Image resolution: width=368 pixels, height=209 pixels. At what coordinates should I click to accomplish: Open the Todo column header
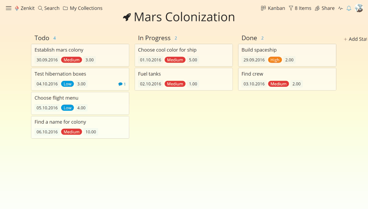[42, 38]
